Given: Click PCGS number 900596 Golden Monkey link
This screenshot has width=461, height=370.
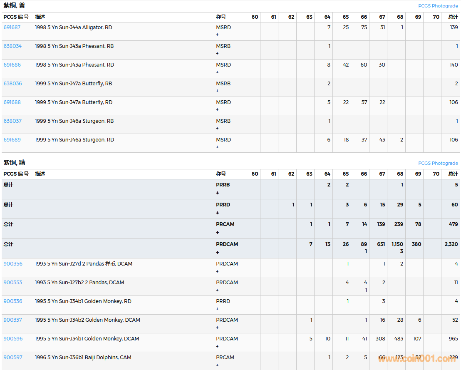Looking at the screenshot, I should 13,339.
